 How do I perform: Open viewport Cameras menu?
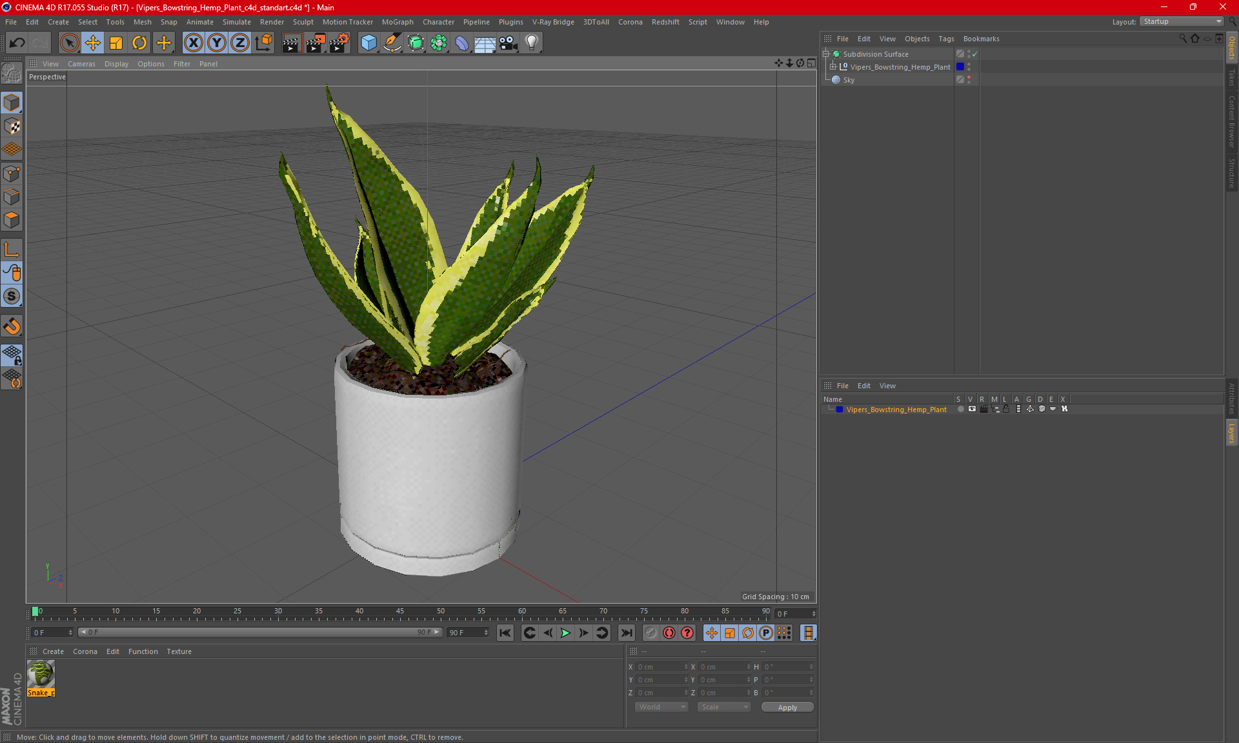point(81,64)
